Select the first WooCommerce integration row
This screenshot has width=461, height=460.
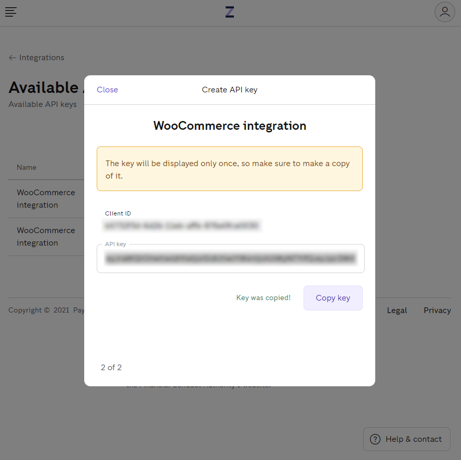46,199
